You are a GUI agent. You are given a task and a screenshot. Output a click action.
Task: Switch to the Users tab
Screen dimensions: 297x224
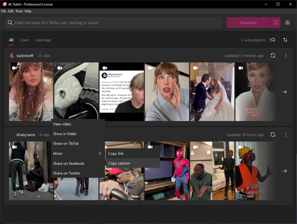25,40
